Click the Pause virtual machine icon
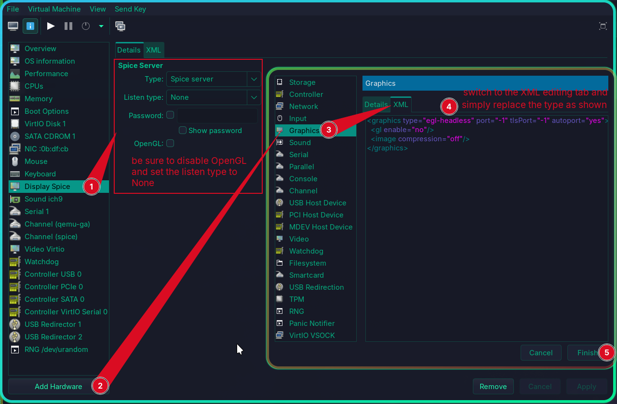Image resolution: width=617 pixels, height=404 pixels. click(68, 26)
